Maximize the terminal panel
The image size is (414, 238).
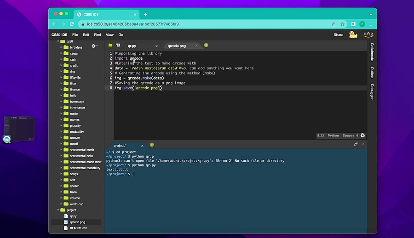(x=356, y=144)
